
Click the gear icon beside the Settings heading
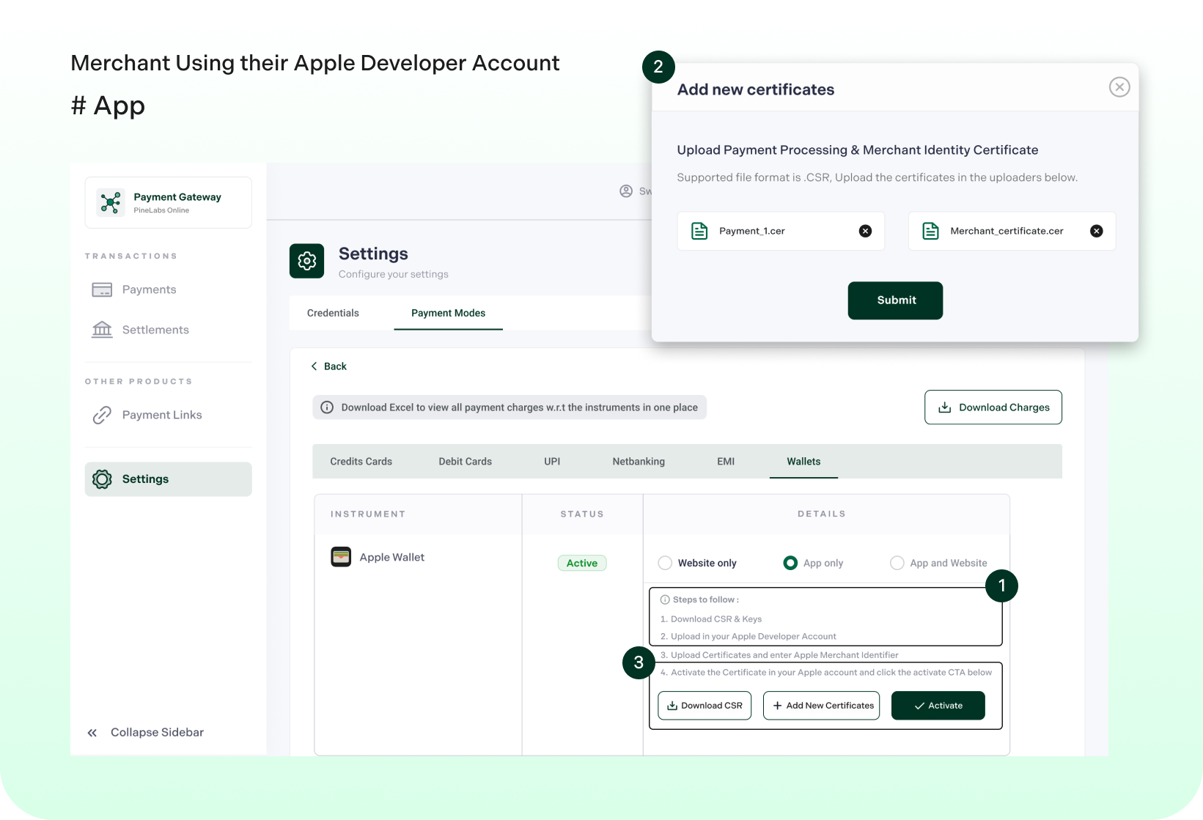click(x=306, y=261)
